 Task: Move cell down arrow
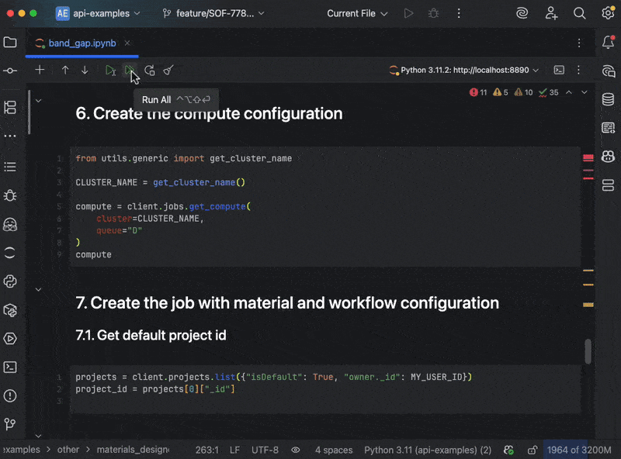(x=85, y=70)
